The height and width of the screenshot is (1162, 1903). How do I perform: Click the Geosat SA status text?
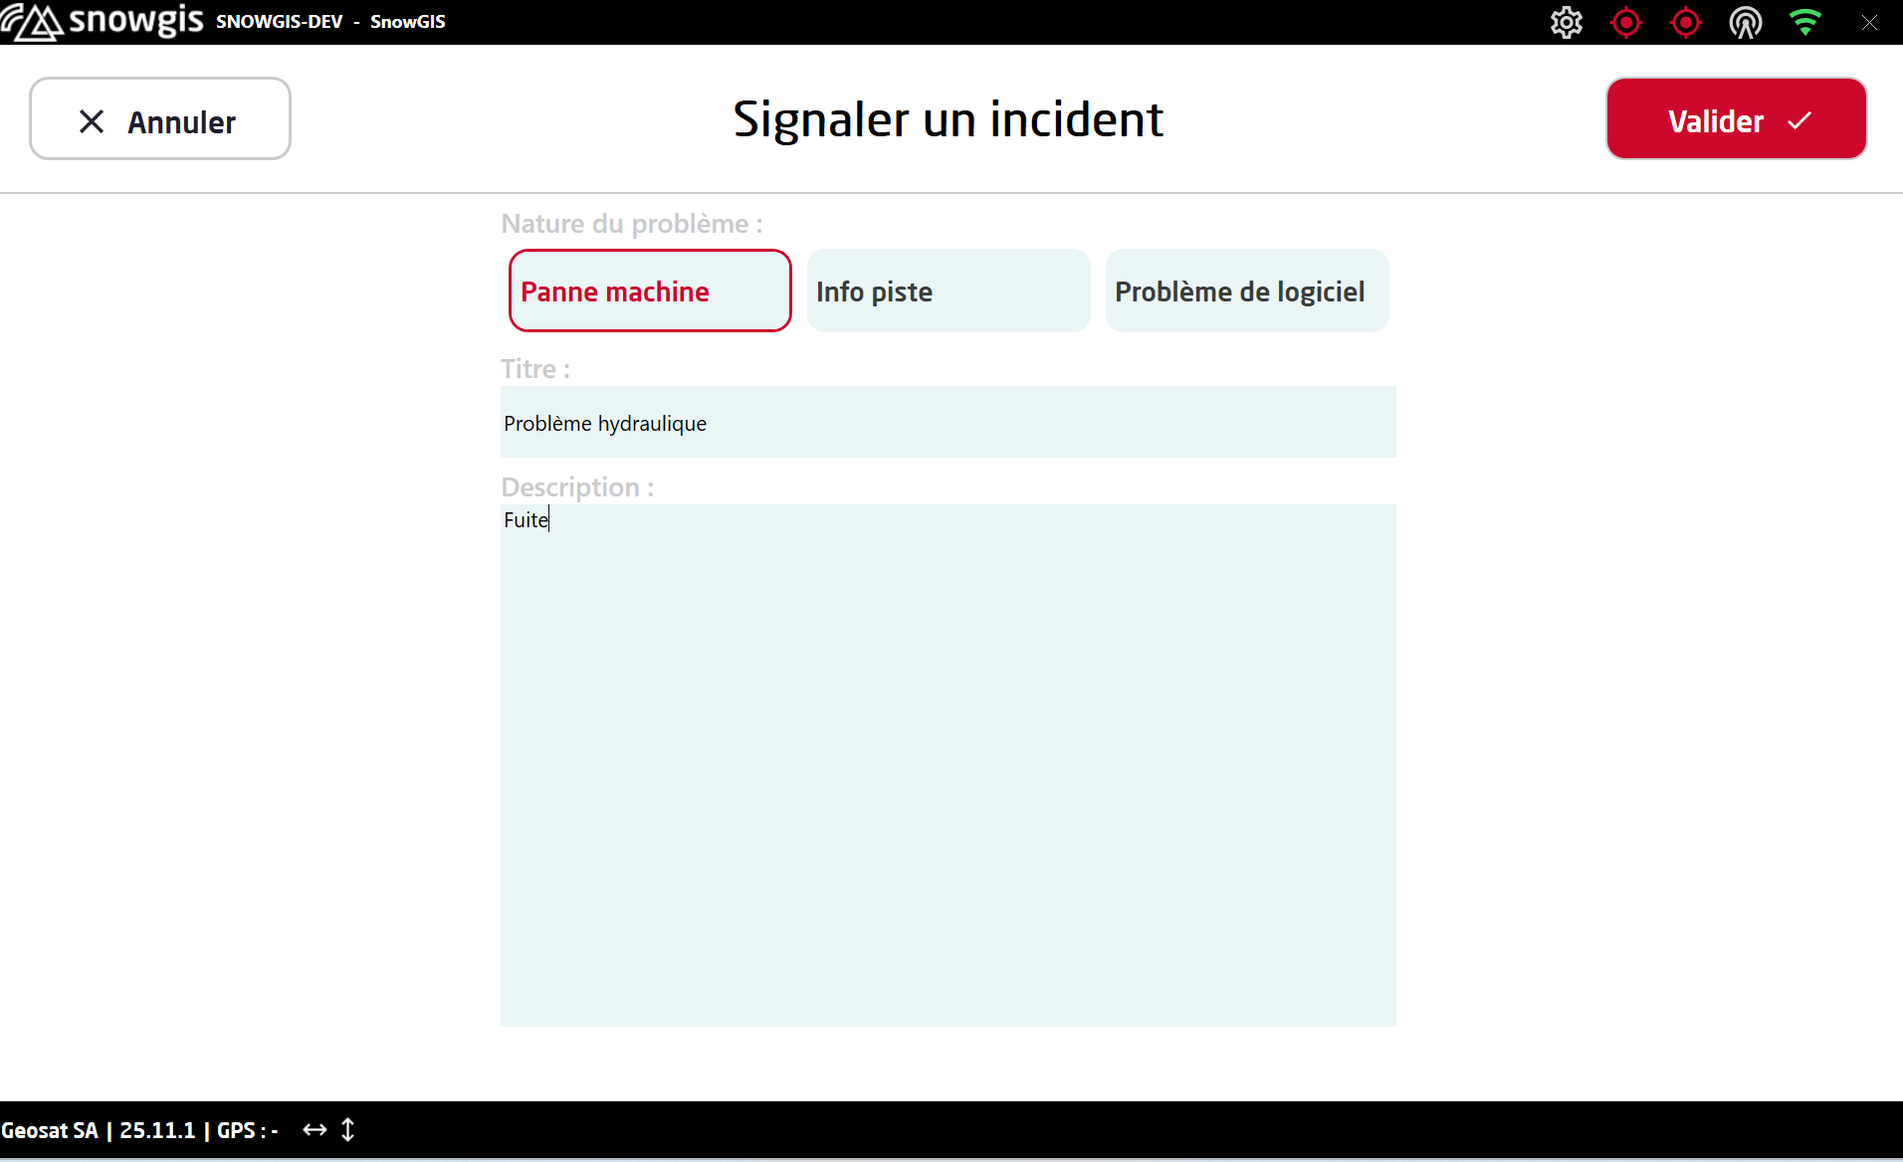click(50, 1130)
